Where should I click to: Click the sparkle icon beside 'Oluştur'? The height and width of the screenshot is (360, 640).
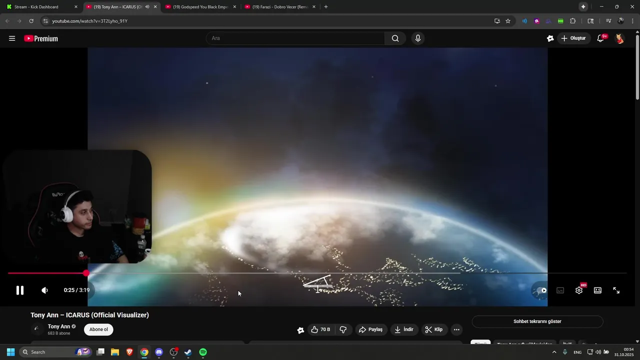[x=550, y=38]
